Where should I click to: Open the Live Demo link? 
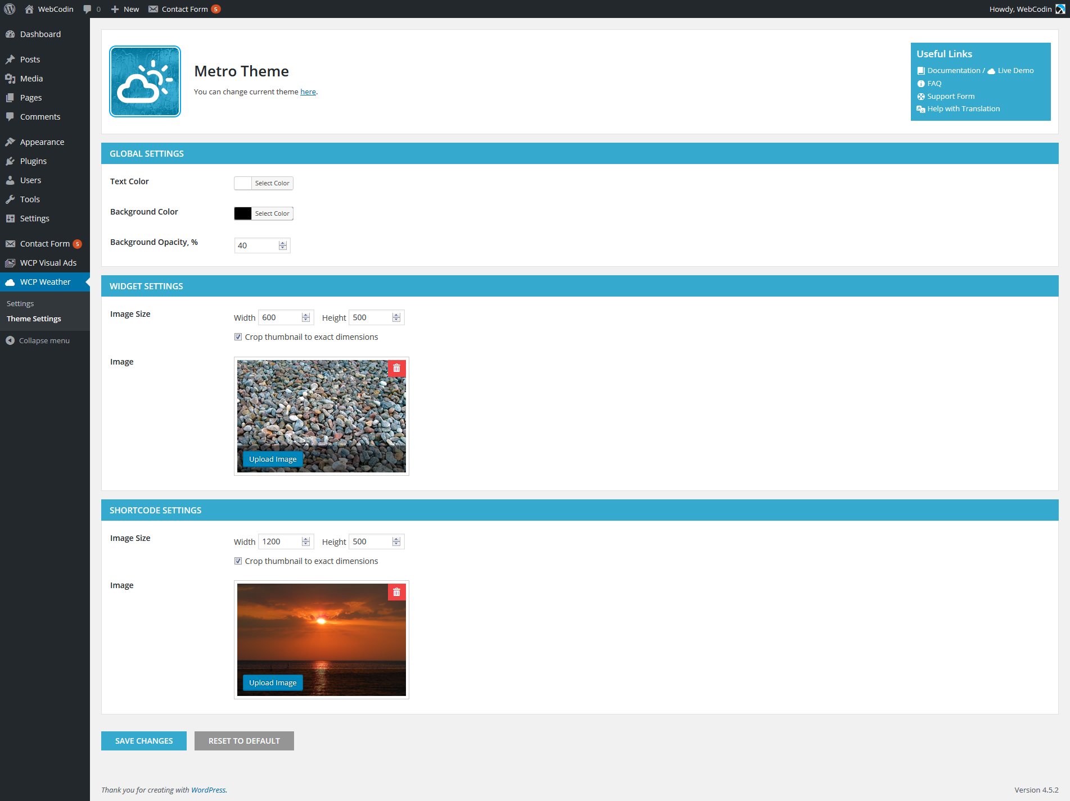pos(1015,71)
